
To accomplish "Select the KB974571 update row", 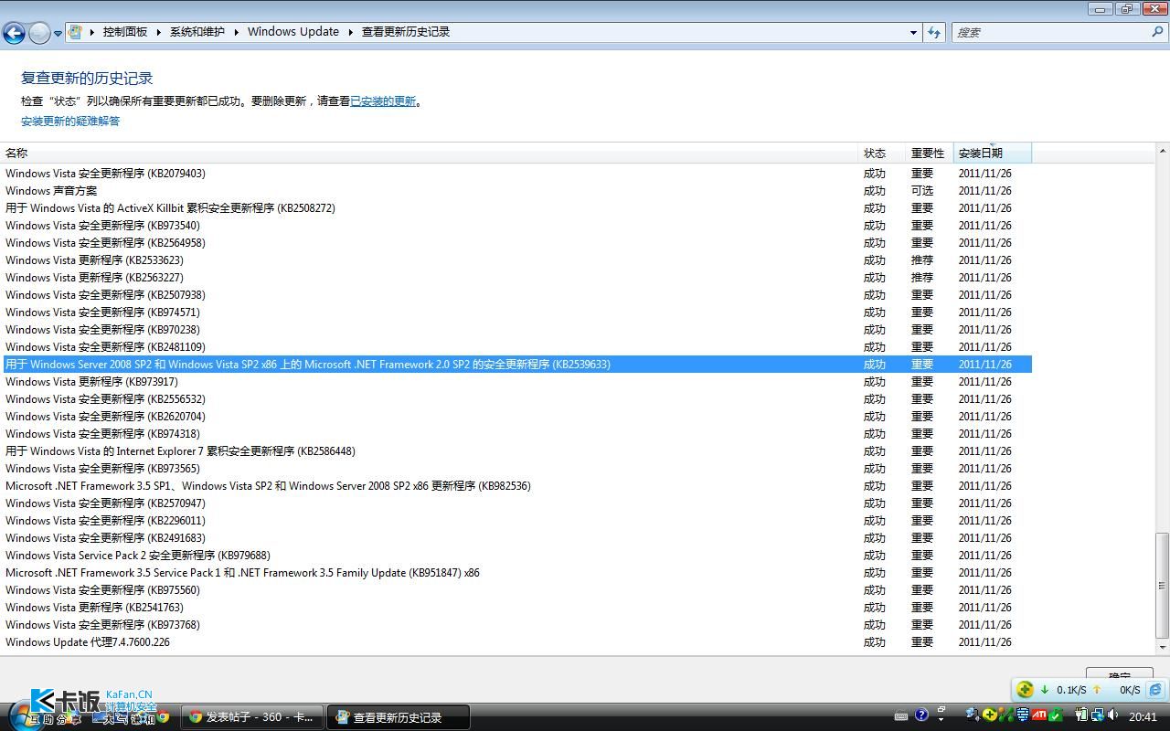I will [516, 313].
